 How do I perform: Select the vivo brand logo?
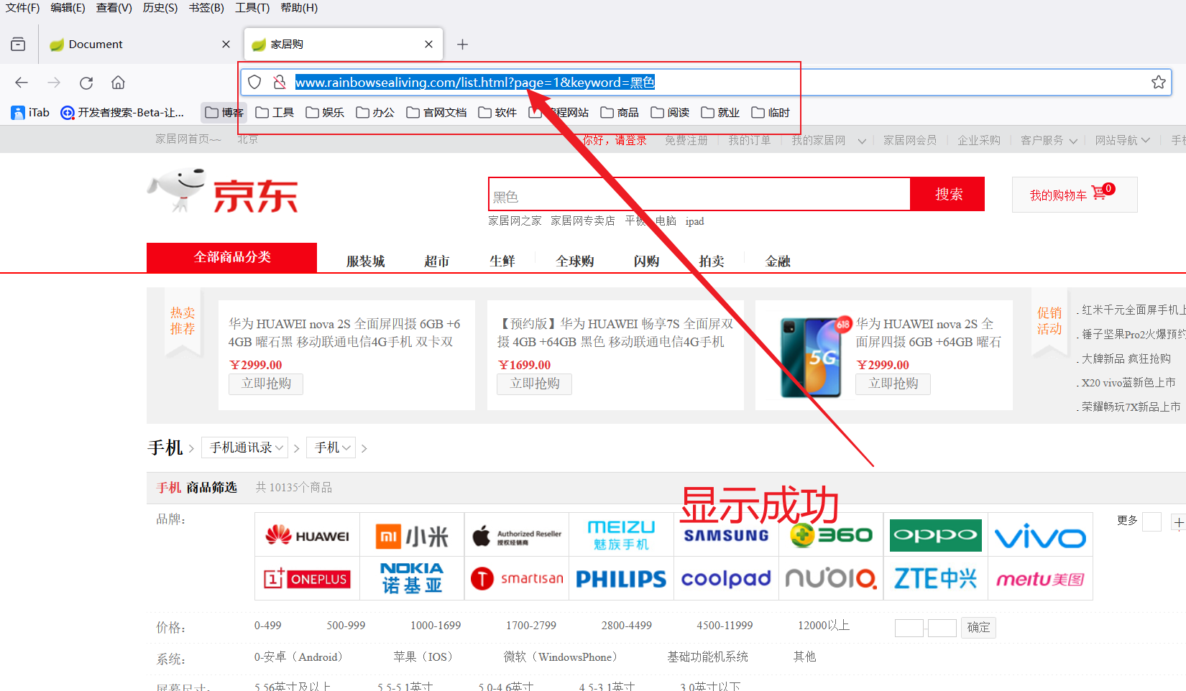click(x=1040, y=536)
